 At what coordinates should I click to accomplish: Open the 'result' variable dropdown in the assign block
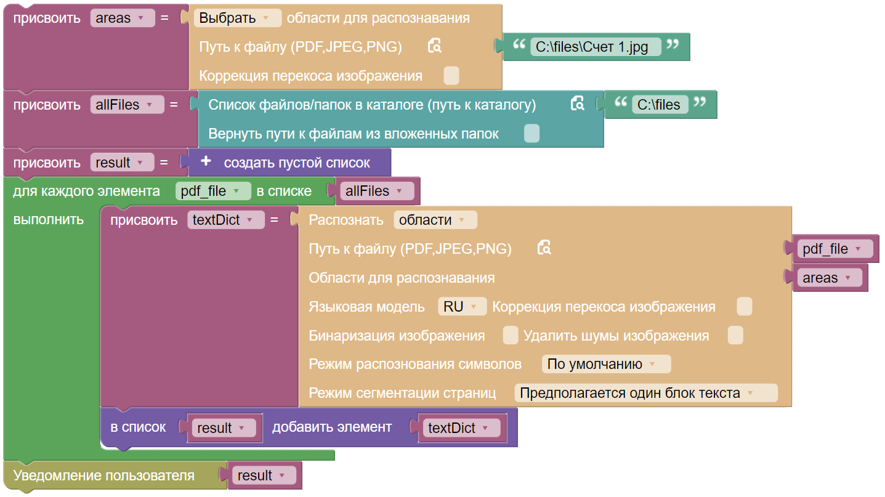(123, 163)
